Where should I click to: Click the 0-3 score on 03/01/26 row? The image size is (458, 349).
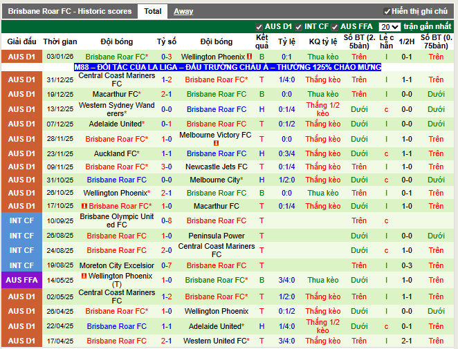click(x=167, y=57)
